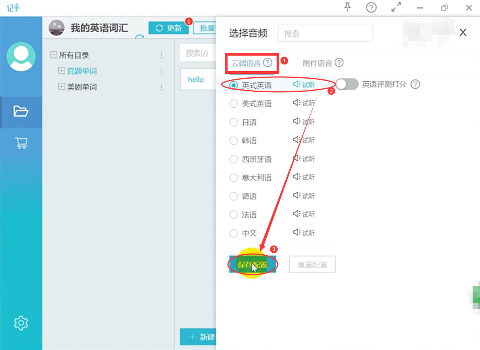Close the 选择音频 panel
Viewport: 480px width, 350px height.
click(x=463, y=33)
